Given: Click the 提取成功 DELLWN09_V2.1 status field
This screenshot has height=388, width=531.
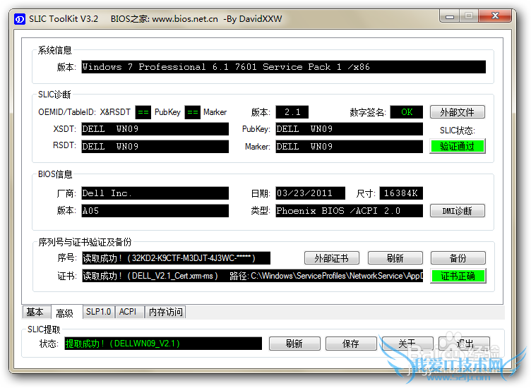Looking at the screenshot, I should [163, 344].
